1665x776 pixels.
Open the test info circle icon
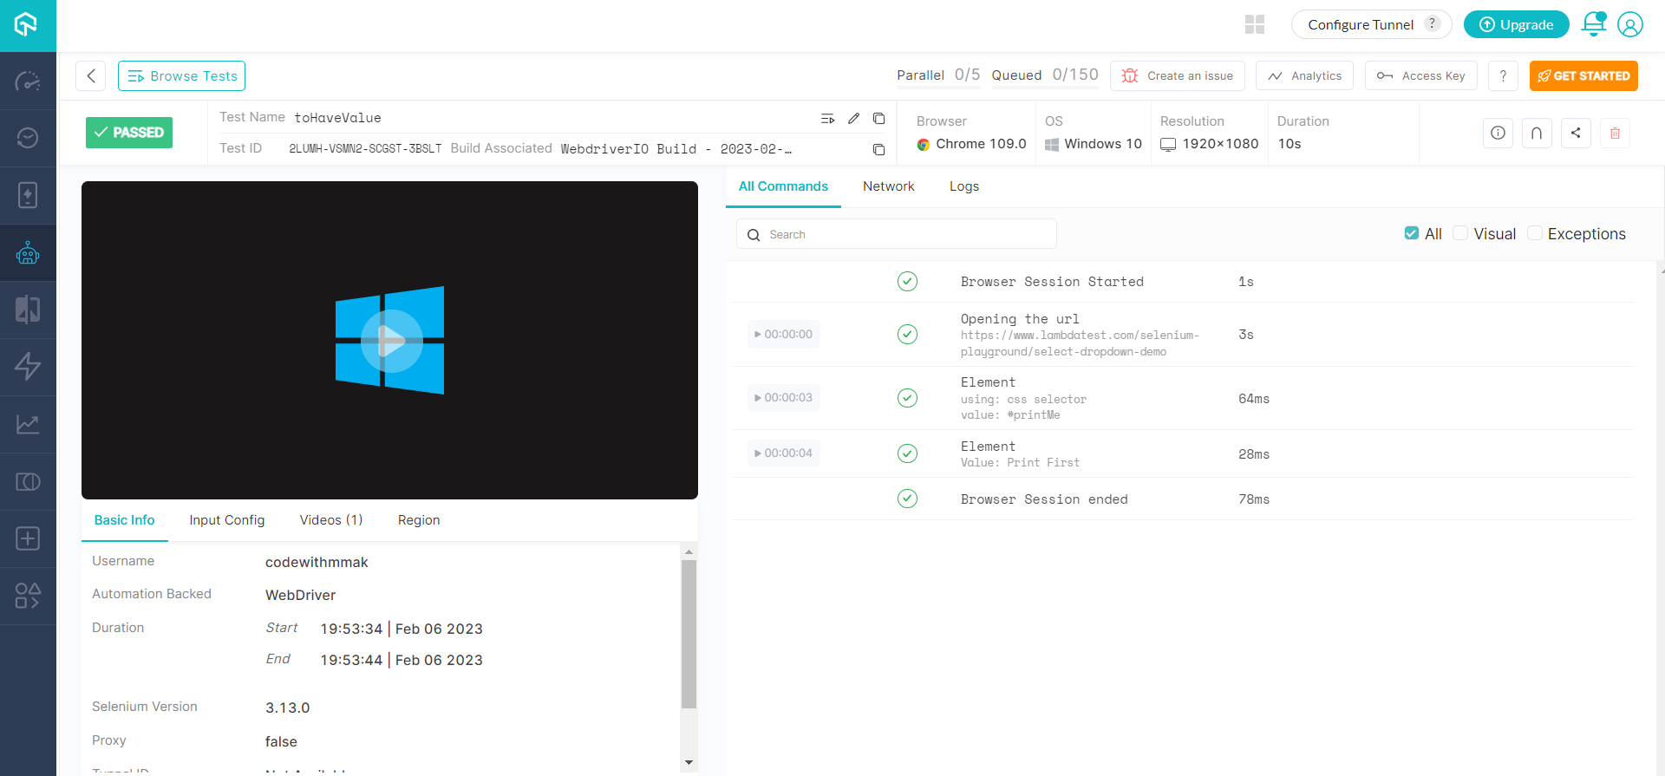pos(1498,133)
